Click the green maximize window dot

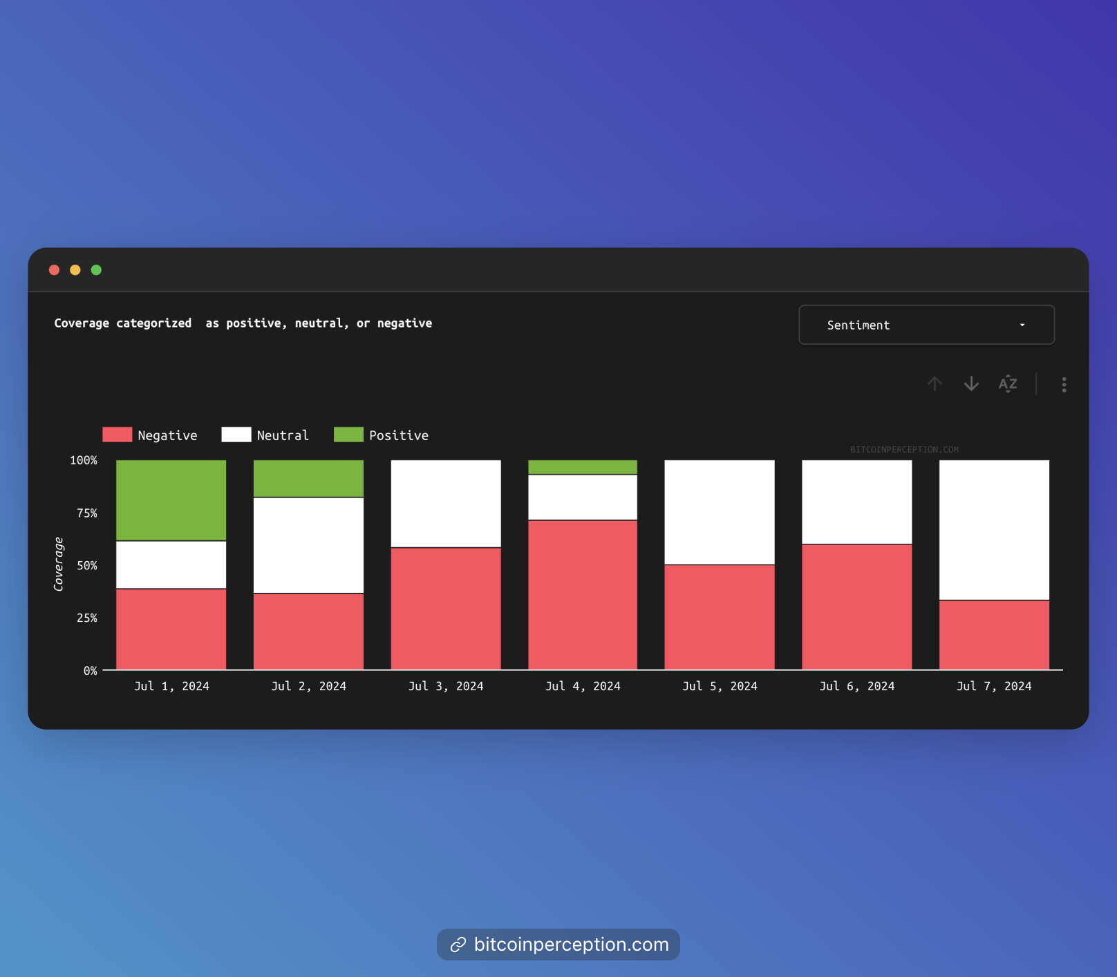[96, 270]
